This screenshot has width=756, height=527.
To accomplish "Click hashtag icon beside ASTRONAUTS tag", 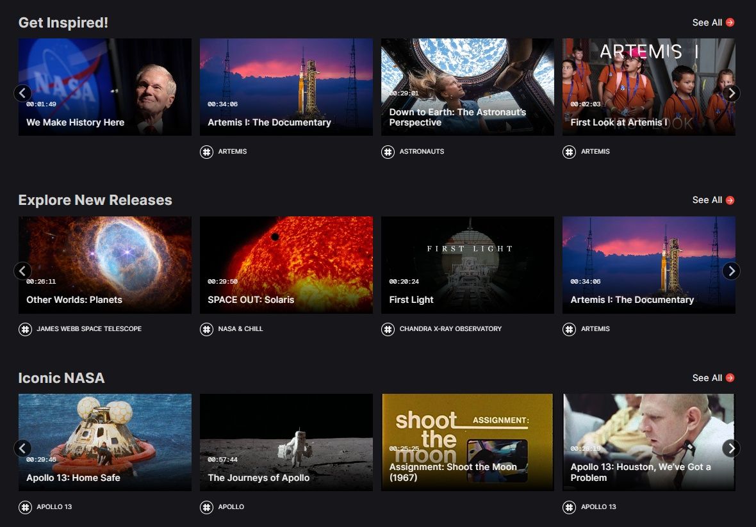I will pyautogui.click(x=388, y=152).
